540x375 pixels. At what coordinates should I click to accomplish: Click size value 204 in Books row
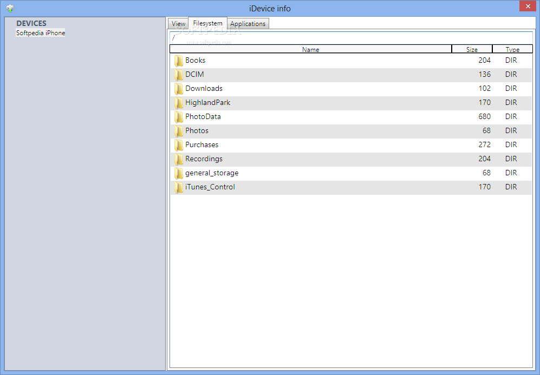coord(484,60)
